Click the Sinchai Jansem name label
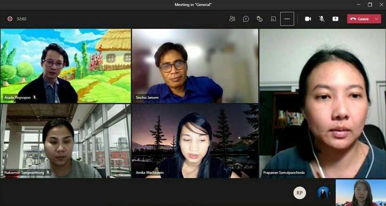Screen dimensions: 386x206 point(147,98)
